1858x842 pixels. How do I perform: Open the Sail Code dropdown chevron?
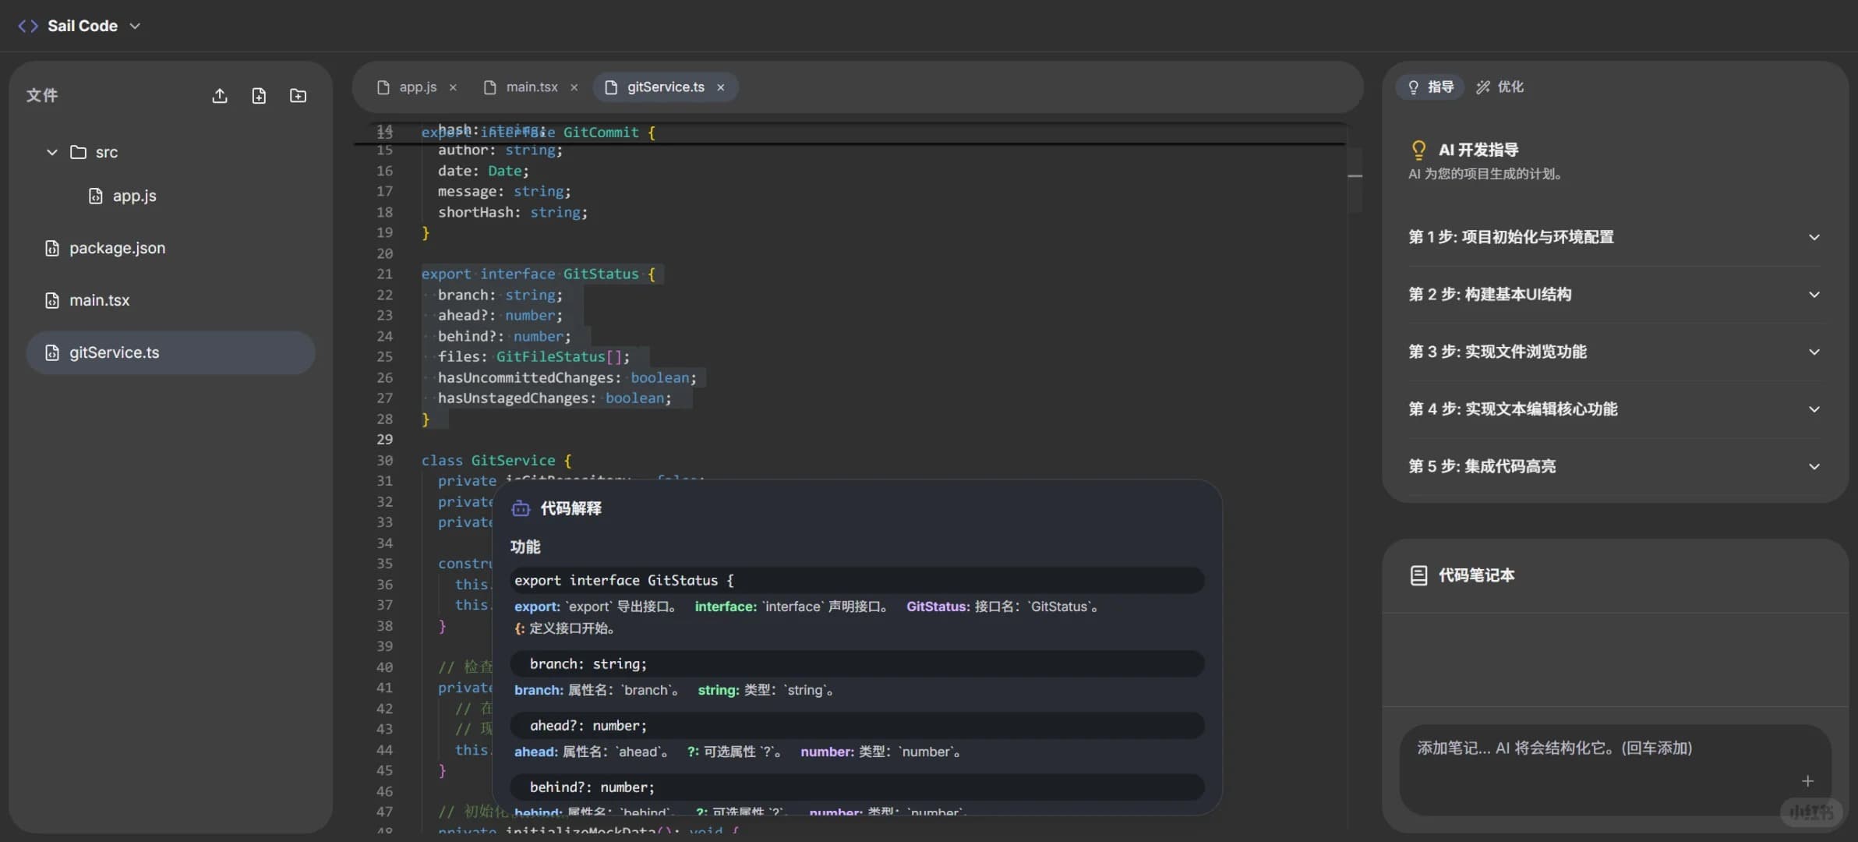(135, 26)
